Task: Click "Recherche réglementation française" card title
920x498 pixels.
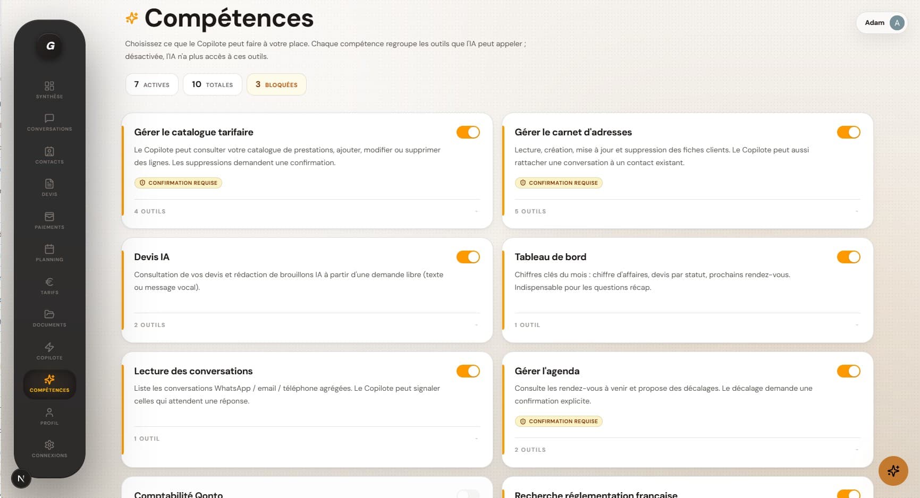Action: [x=596, y=494]
